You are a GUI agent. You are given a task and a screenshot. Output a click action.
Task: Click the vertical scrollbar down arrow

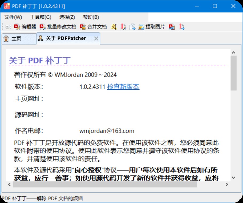233,177
